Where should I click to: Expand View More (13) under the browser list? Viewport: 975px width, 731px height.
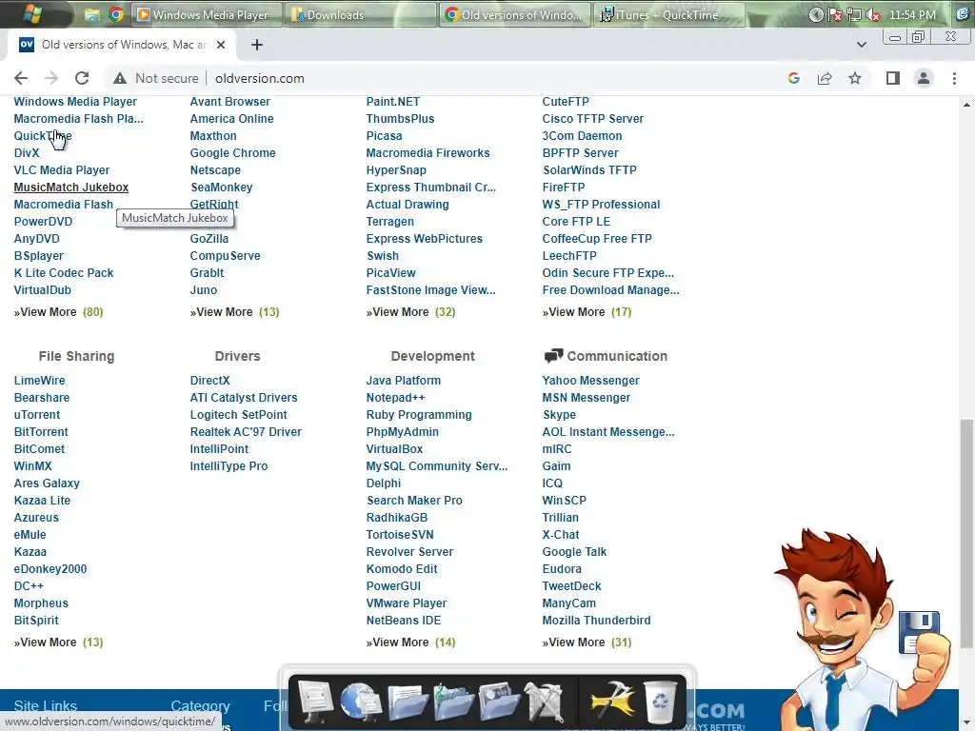(x=234, y=312)
